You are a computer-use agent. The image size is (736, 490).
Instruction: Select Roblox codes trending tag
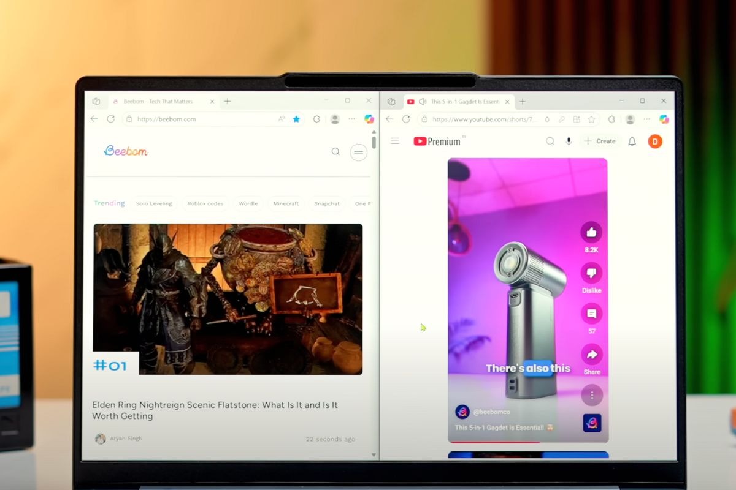coord(205,203)
